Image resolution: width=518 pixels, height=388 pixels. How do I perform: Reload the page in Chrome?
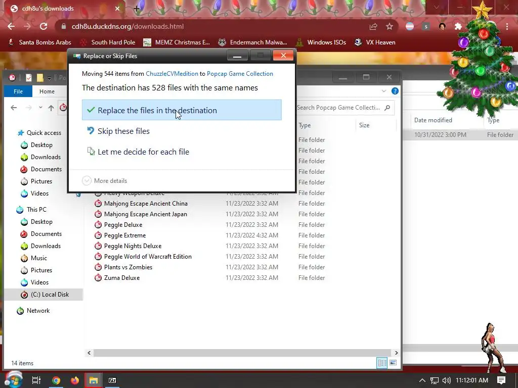[x=44, y=26]
